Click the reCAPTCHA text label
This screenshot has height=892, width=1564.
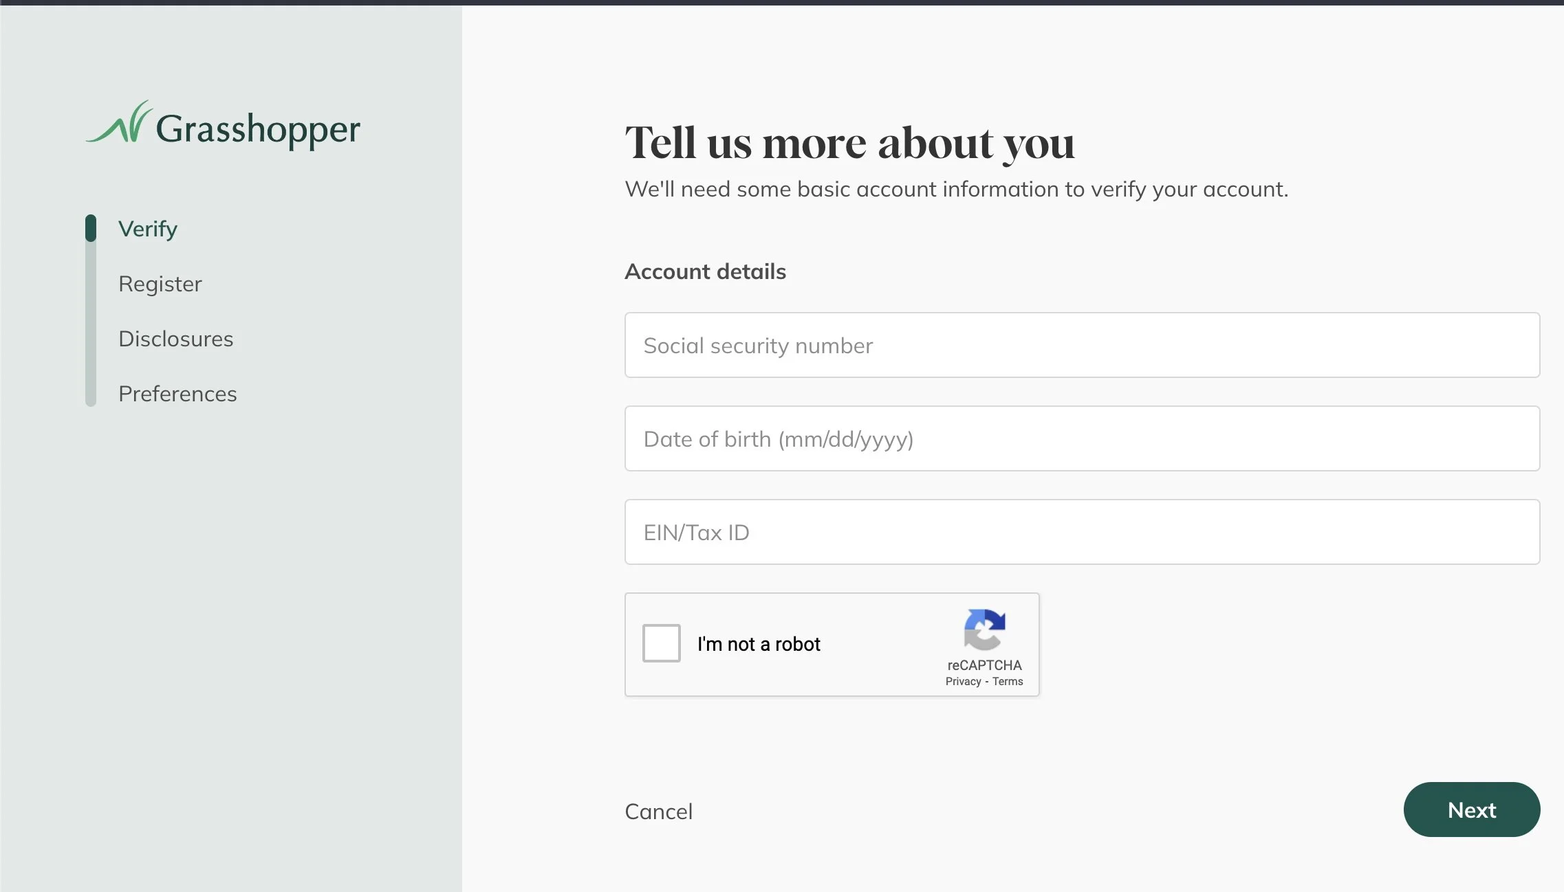tap(984, 665)
